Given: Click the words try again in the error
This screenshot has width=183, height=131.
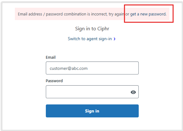Looking at the screenshot, I should pos(116,14).
